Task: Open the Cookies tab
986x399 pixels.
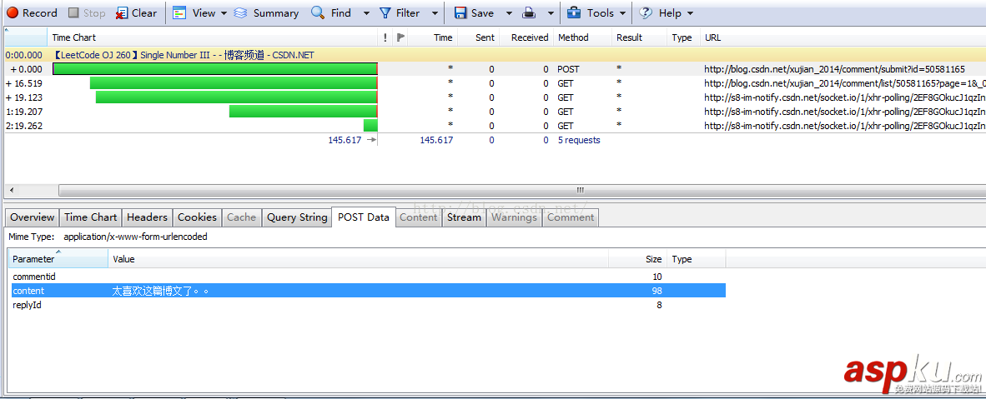Action: point(197,217)
